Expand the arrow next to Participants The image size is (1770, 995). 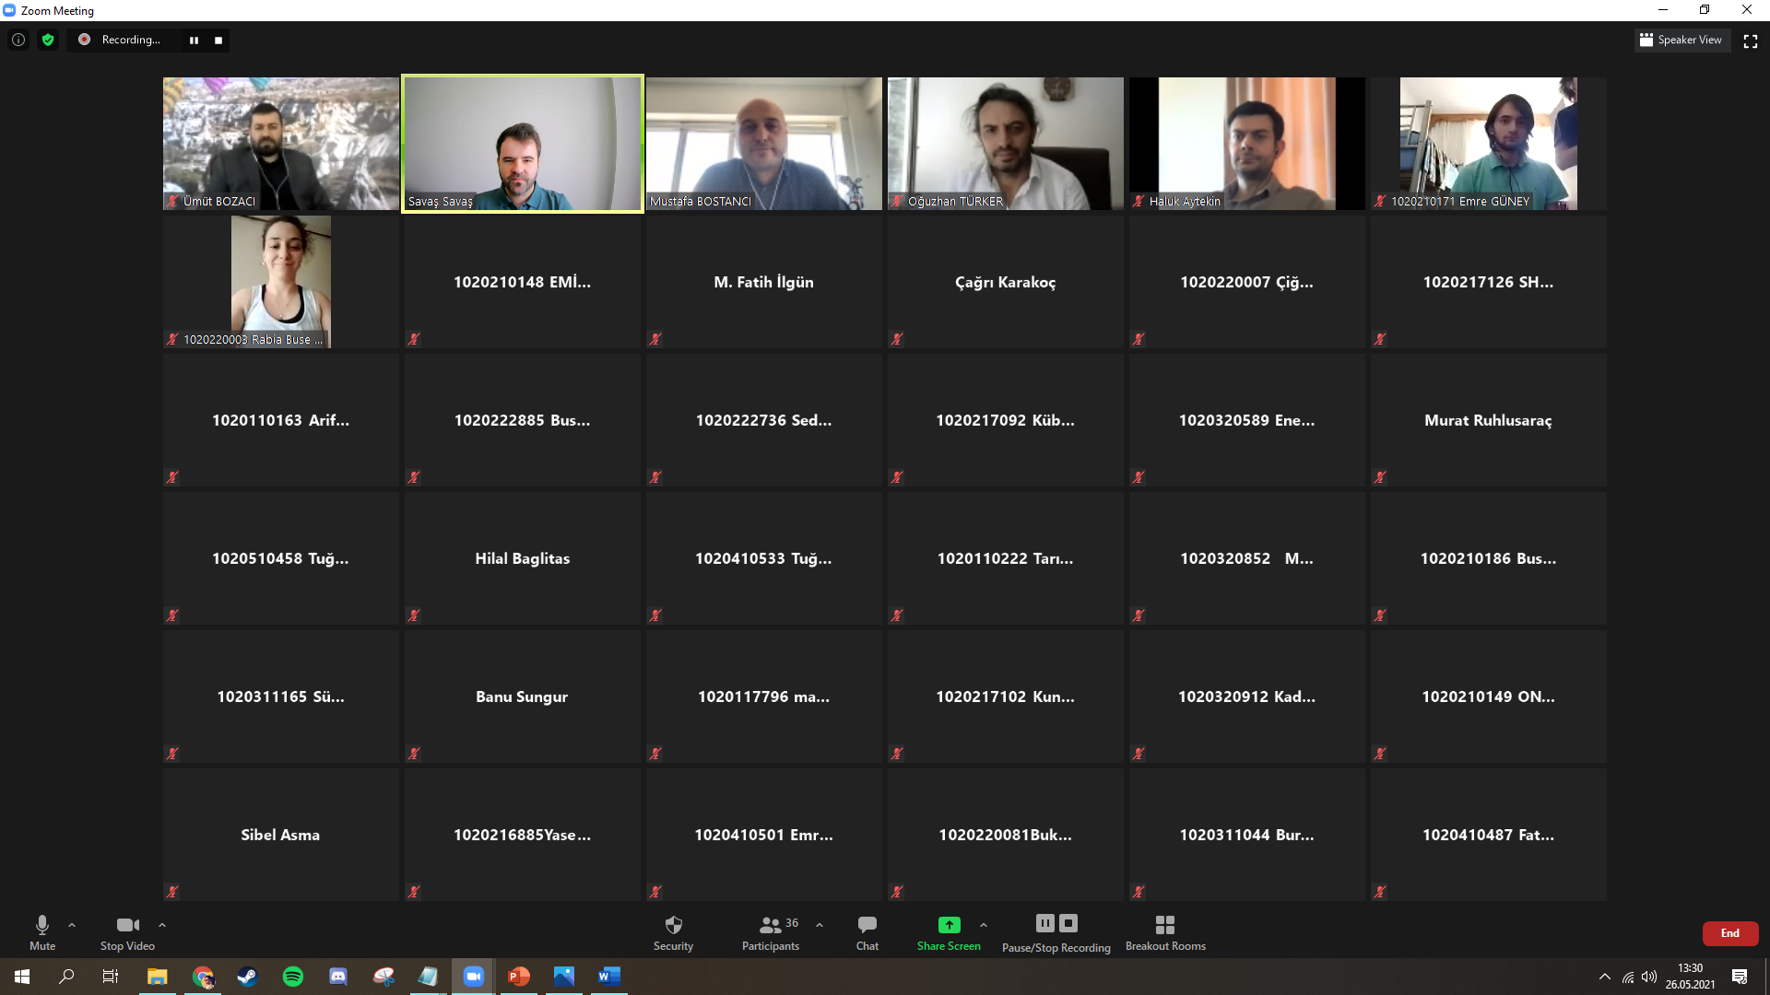point(820,925)
